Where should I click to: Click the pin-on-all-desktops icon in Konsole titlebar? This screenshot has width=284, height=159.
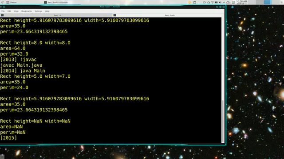pos(4,7)
